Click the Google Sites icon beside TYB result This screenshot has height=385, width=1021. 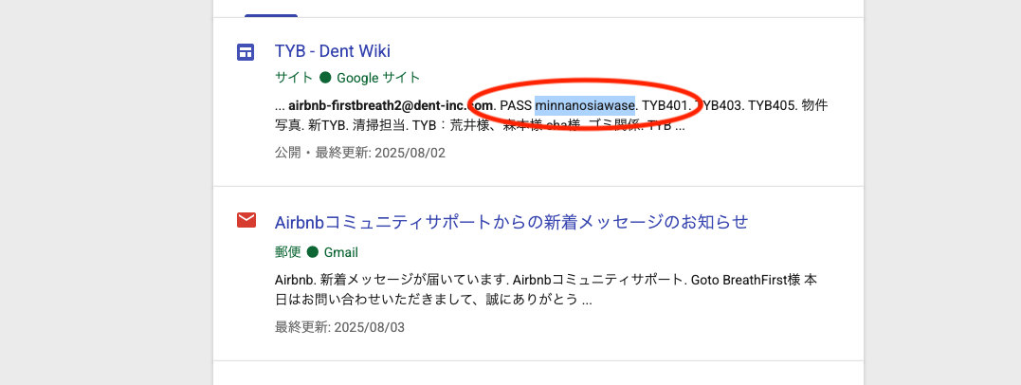(x=246, y=52)
